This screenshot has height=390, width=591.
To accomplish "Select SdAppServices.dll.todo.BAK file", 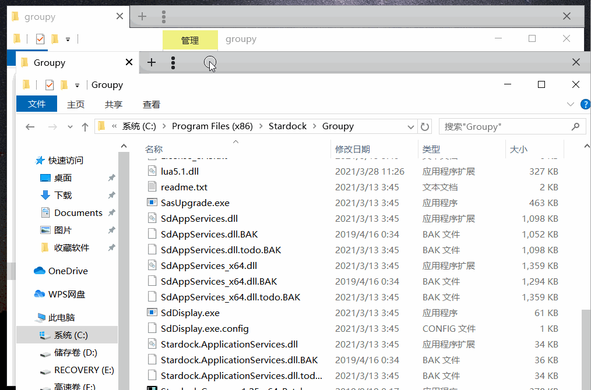I will click(x=221, y=250).
